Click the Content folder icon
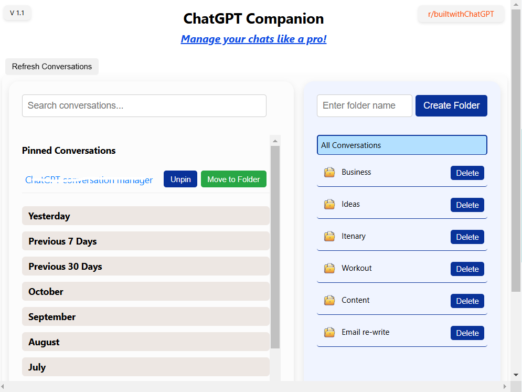 coord(329,300)
